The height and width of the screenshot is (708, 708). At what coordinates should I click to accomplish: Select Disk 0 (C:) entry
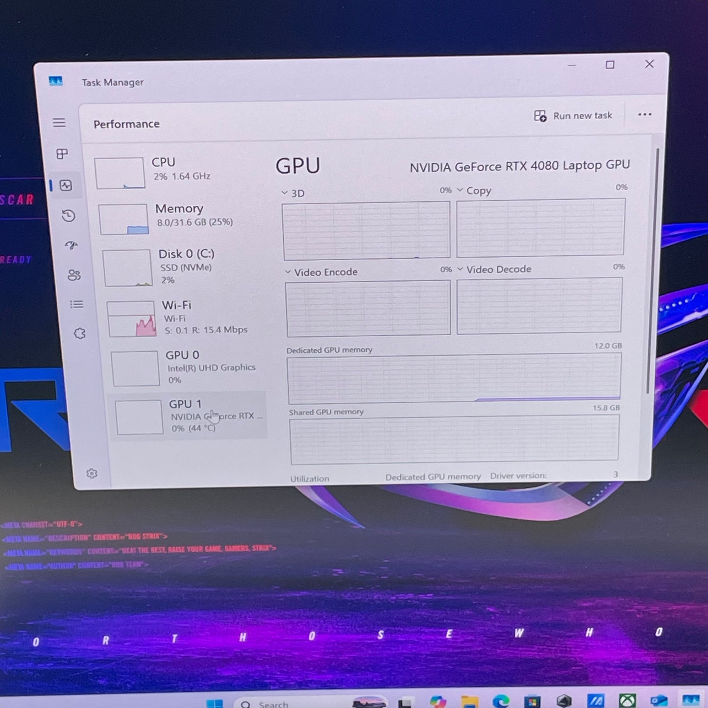182,267
